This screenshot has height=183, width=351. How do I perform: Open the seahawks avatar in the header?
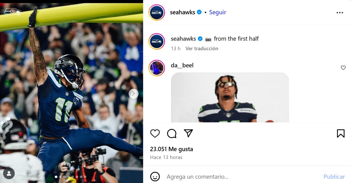point(157,13)
